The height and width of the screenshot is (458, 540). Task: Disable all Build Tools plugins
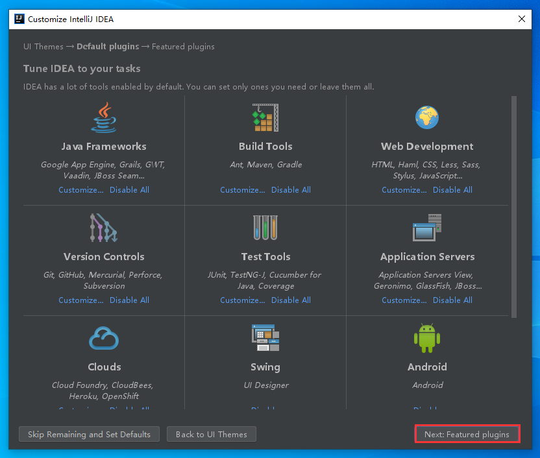coord(291,189)
